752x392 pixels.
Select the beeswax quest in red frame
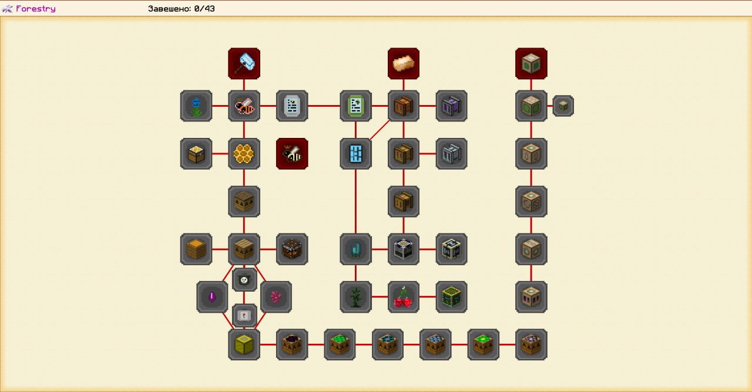[403, 63]
